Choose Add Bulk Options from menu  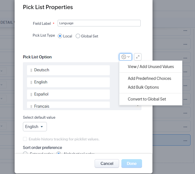click(143, 87)
